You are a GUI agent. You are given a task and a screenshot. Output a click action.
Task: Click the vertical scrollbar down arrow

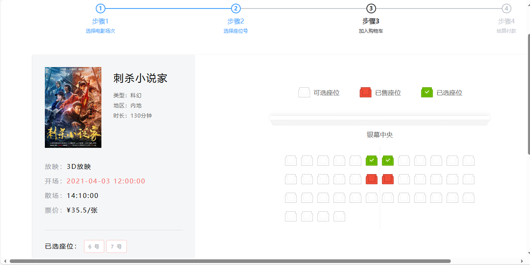528,254
